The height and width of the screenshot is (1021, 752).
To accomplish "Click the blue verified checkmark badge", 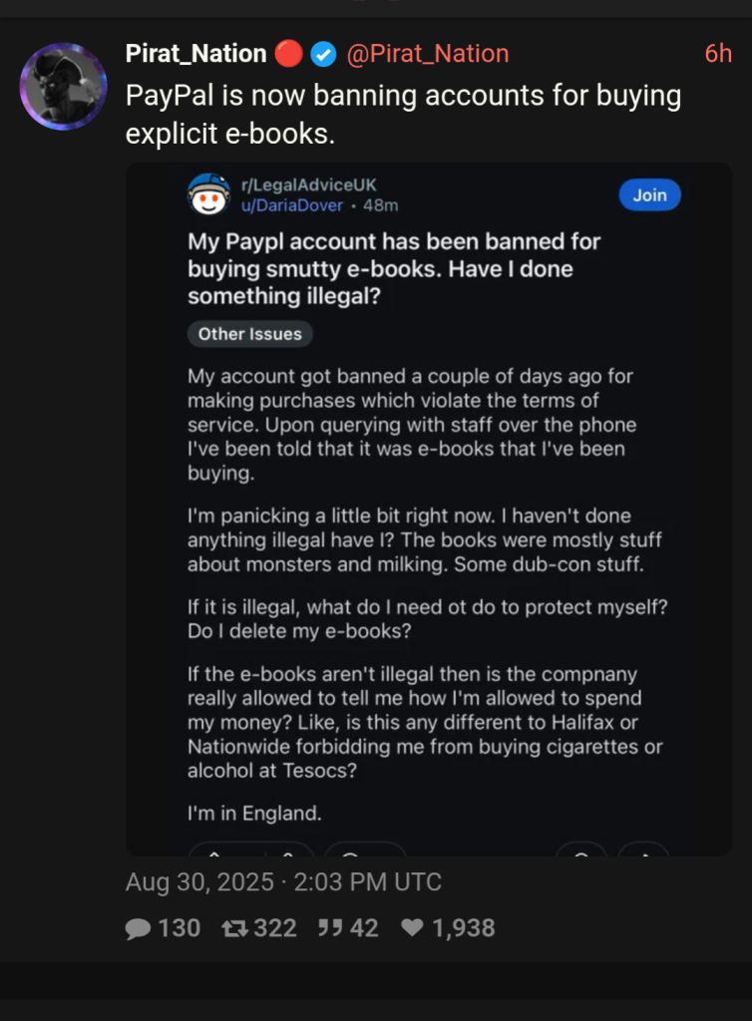I will pos(323,54).
